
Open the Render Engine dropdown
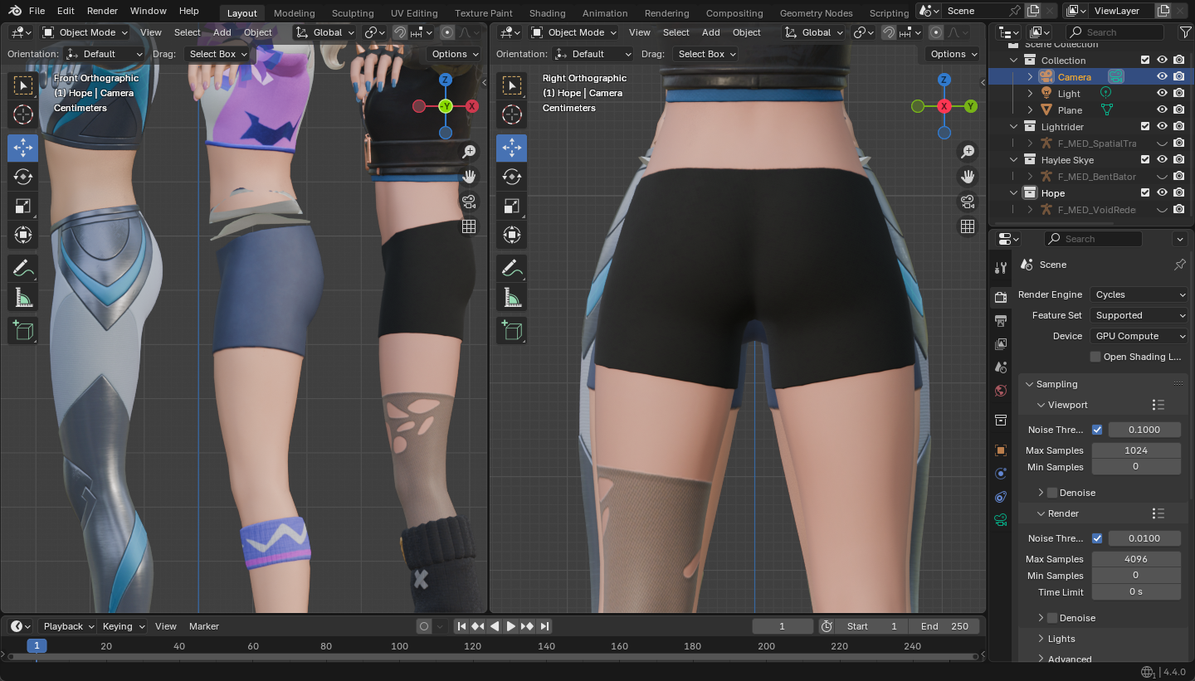coord(1139,294)
